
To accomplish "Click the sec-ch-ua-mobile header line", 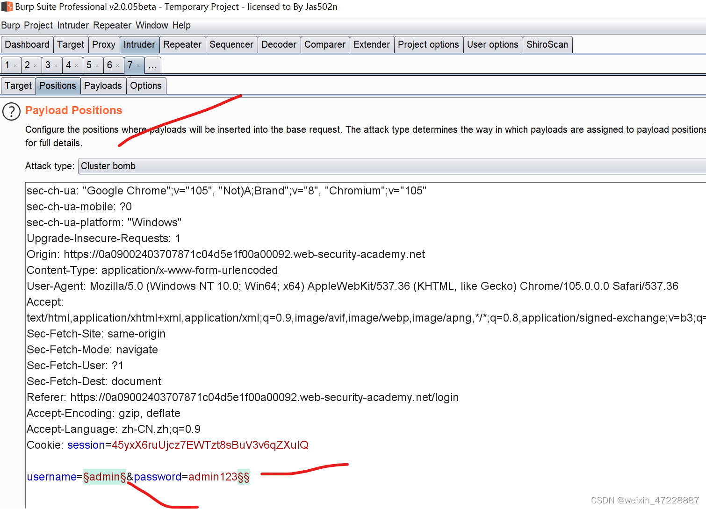I will tap(79, 207).
